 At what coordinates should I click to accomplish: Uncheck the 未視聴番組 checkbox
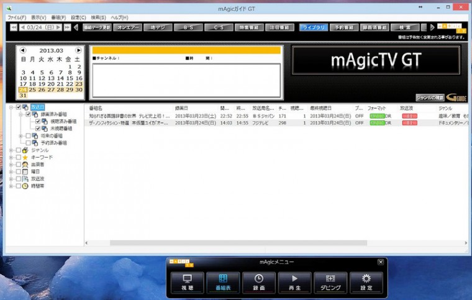click(x=37, y=129)
